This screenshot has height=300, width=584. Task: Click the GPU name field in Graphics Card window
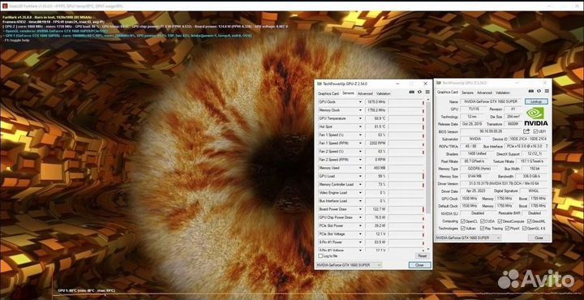492,101
